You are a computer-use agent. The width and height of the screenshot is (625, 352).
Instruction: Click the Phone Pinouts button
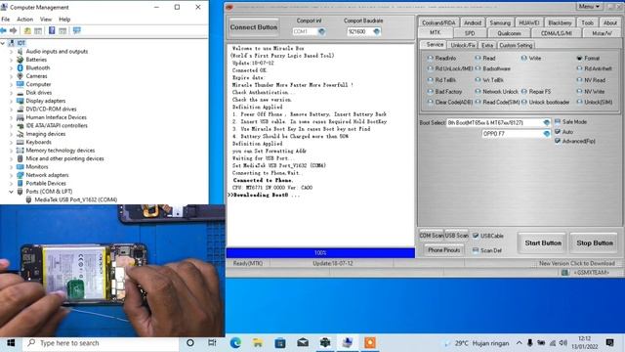tap(443, 250)
